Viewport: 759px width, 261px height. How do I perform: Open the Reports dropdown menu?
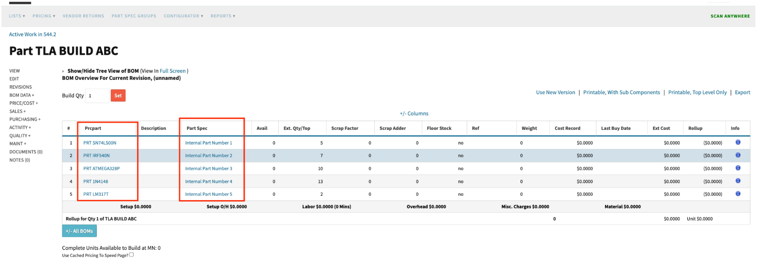[223, 16]
